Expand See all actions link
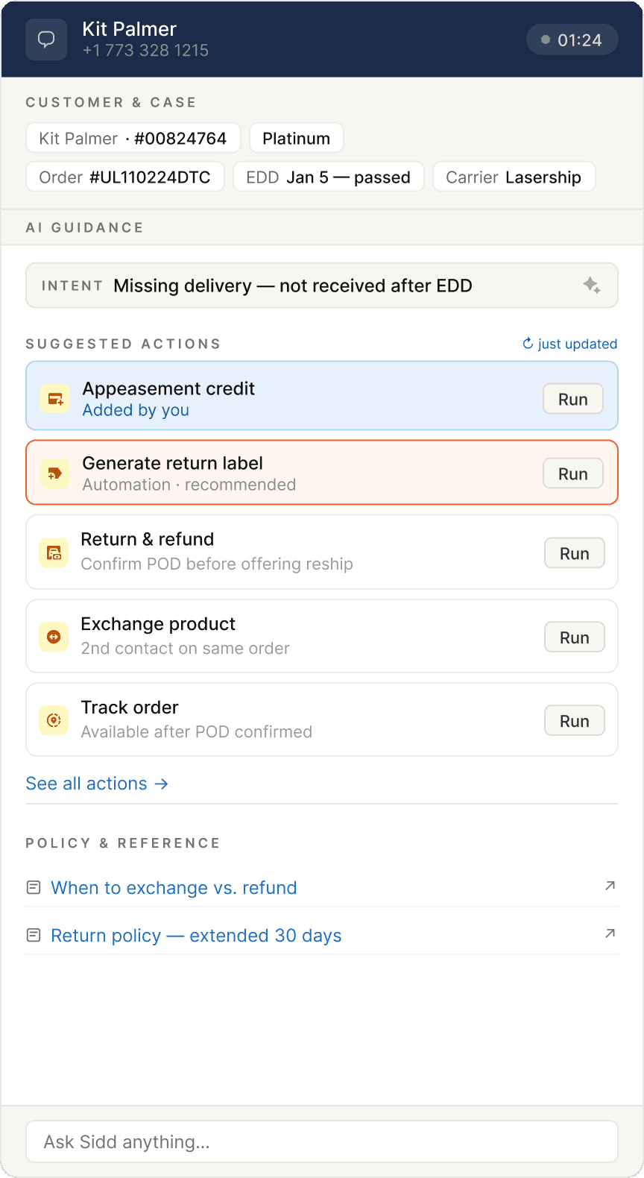This screenshot has height=1178, width=644. tap(97, 784)
